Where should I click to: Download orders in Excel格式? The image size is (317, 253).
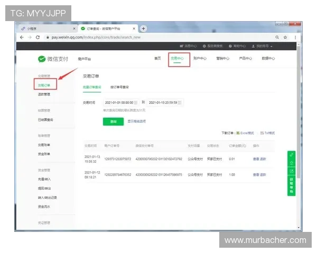[245, 133]
